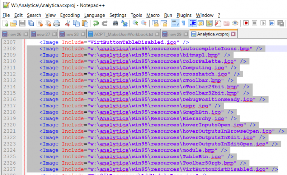Click the Close All documents icon
The width and height of the screenshot is (287, 175).
click(x=48, y=23)
